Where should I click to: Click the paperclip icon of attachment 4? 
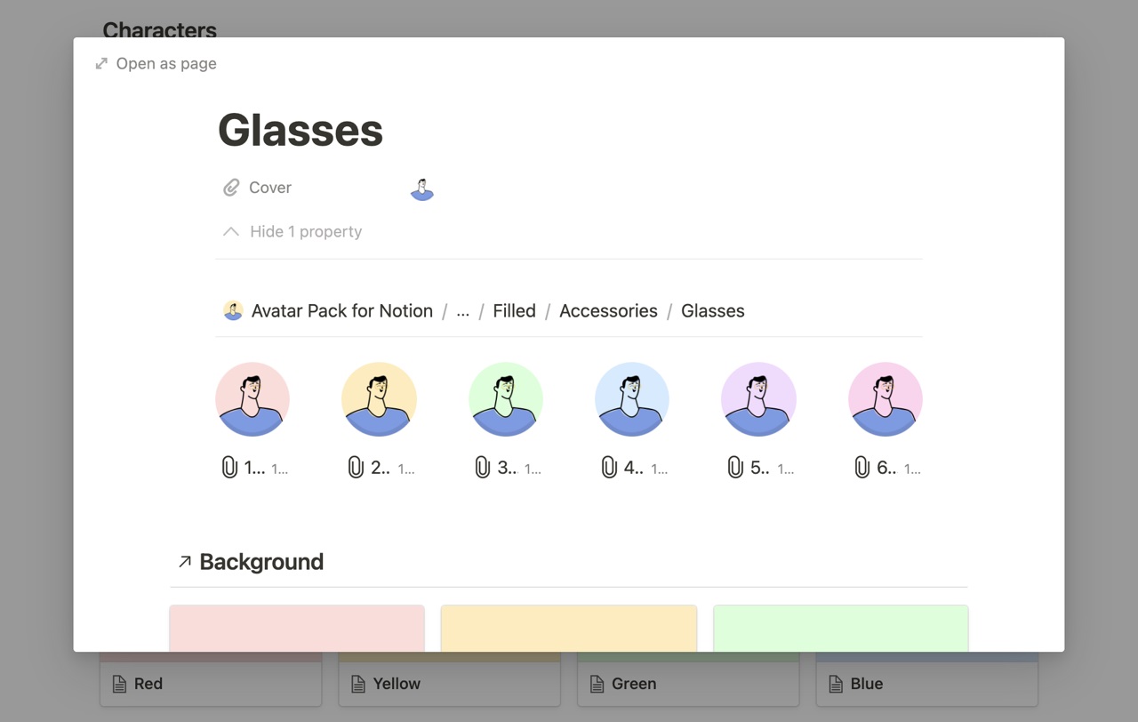pos(609,467)
